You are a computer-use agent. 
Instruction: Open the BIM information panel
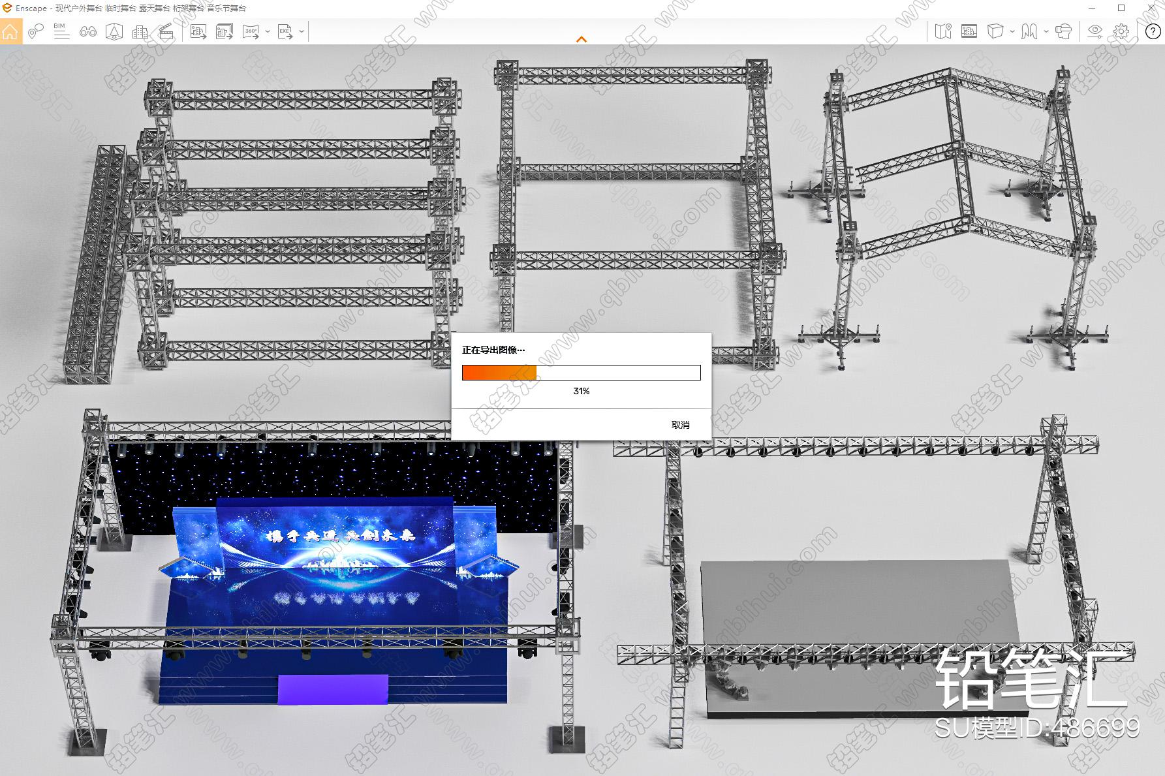point(61,31)
